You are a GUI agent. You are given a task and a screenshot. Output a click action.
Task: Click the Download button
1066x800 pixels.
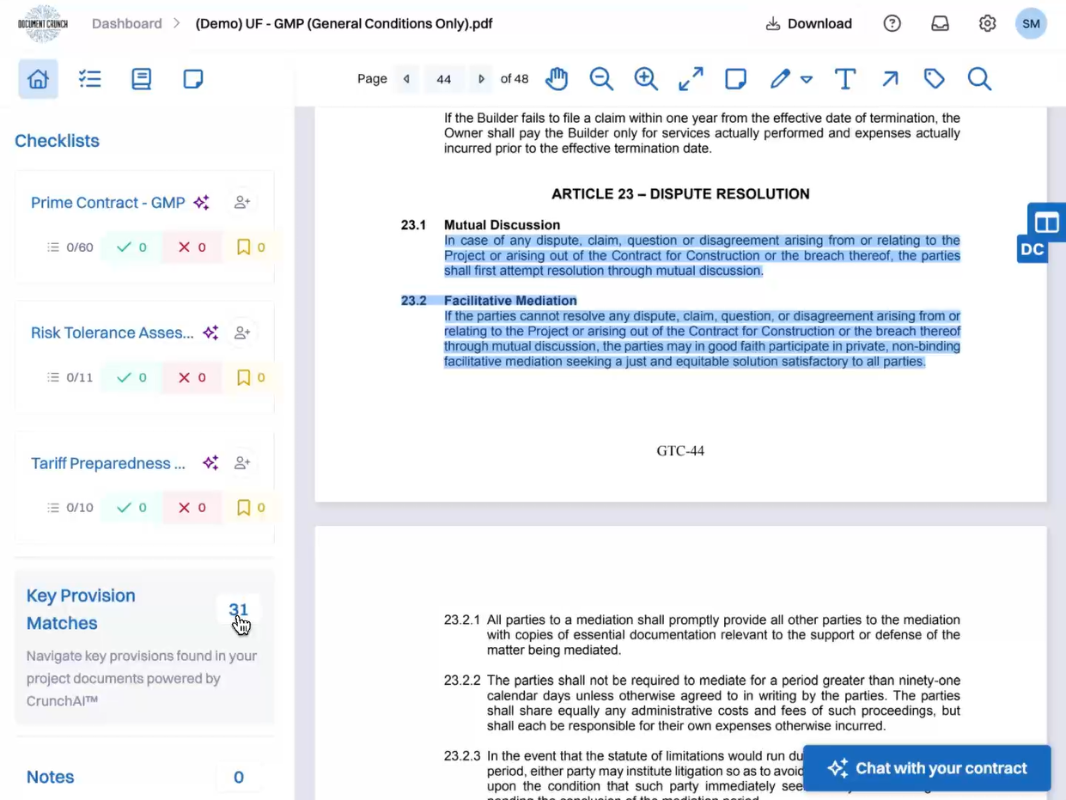point(809,24)
